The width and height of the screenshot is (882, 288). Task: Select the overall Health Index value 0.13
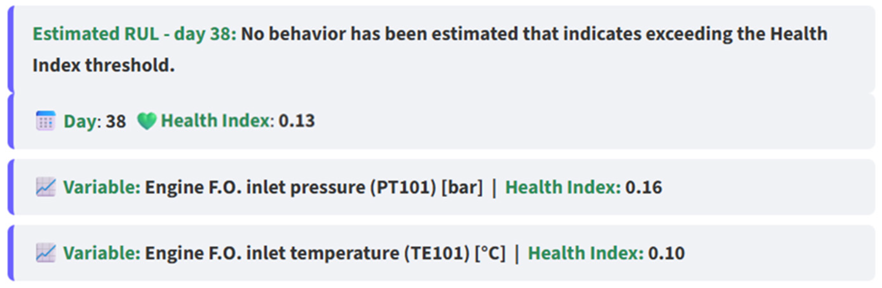tap(296, 121)
